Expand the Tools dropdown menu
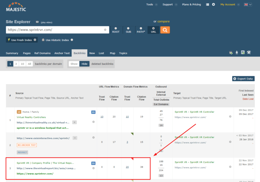 152,5
